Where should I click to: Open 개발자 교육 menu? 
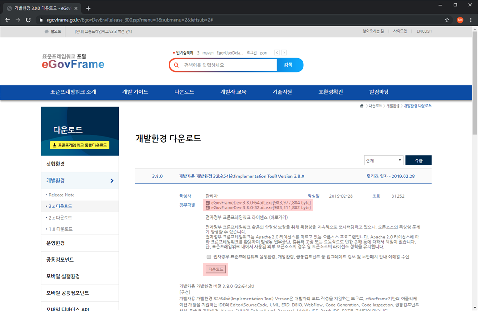233,92
